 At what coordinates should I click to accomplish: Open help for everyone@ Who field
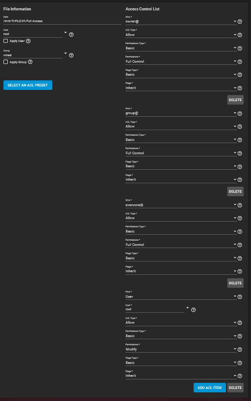coord(240,205)
